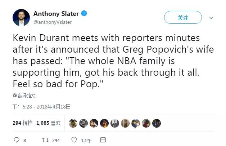This screenshot has height=146, width=226.
Task: Toggle the 关注 follow button
Action: pyautogui.click(x=183, y=18)
